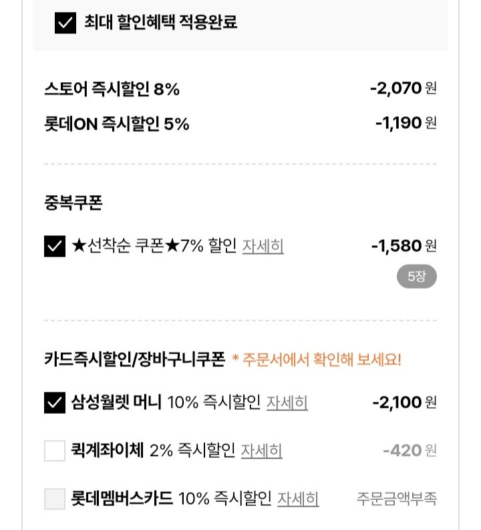Click the orange 주문서에서 확인해 보세요 notice
The width and height of the screenshot is (481, 530).
coord(317,360)
